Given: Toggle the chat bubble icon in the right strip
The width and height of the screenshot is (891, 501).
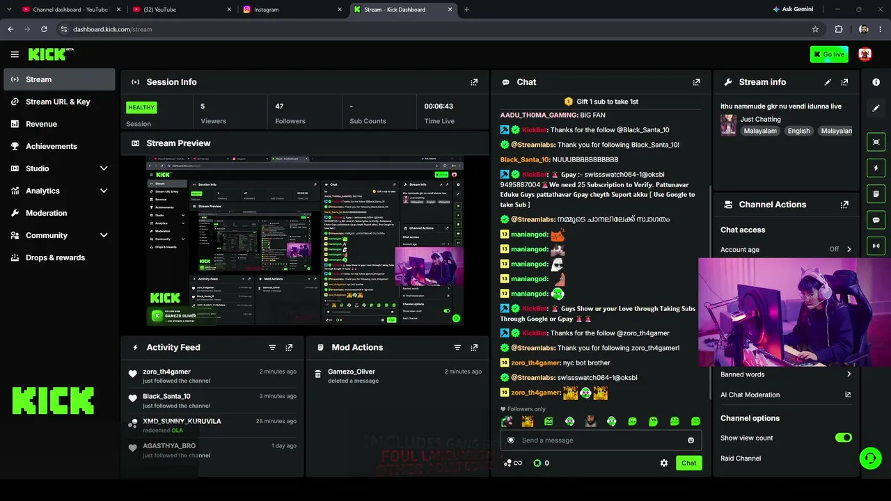Looking at the screenshot, I should coord(876,220).
